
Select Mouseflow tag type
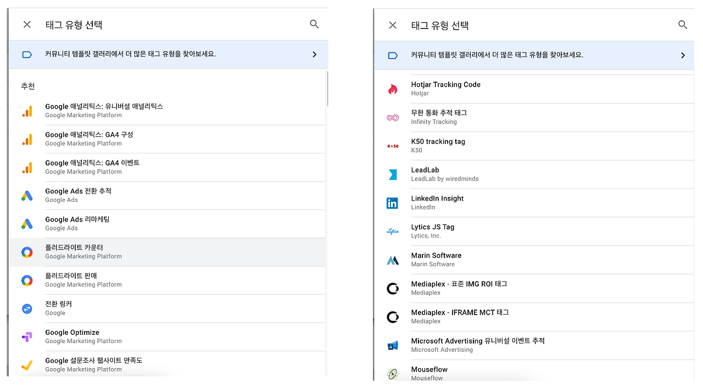tap(534, 372)
